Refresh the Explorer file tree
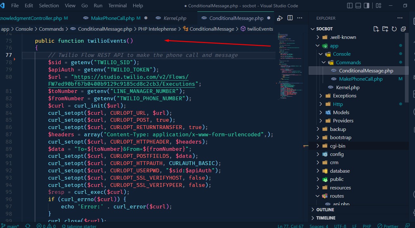Image resolution: width=415 pixels, height=228 pixels. coord(394,29)
